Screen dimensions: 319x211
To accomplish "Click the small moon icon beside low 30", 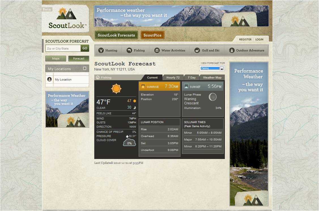I will [135, 107].
